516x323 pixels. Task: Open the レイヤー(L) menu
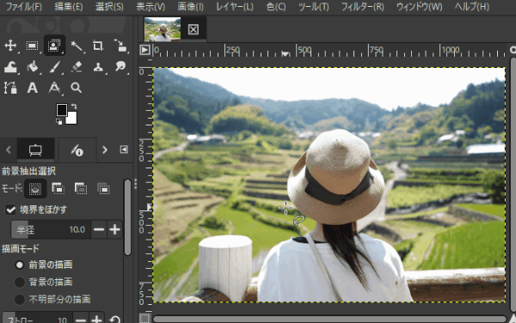pyautogui.click(x=234, y=7)
